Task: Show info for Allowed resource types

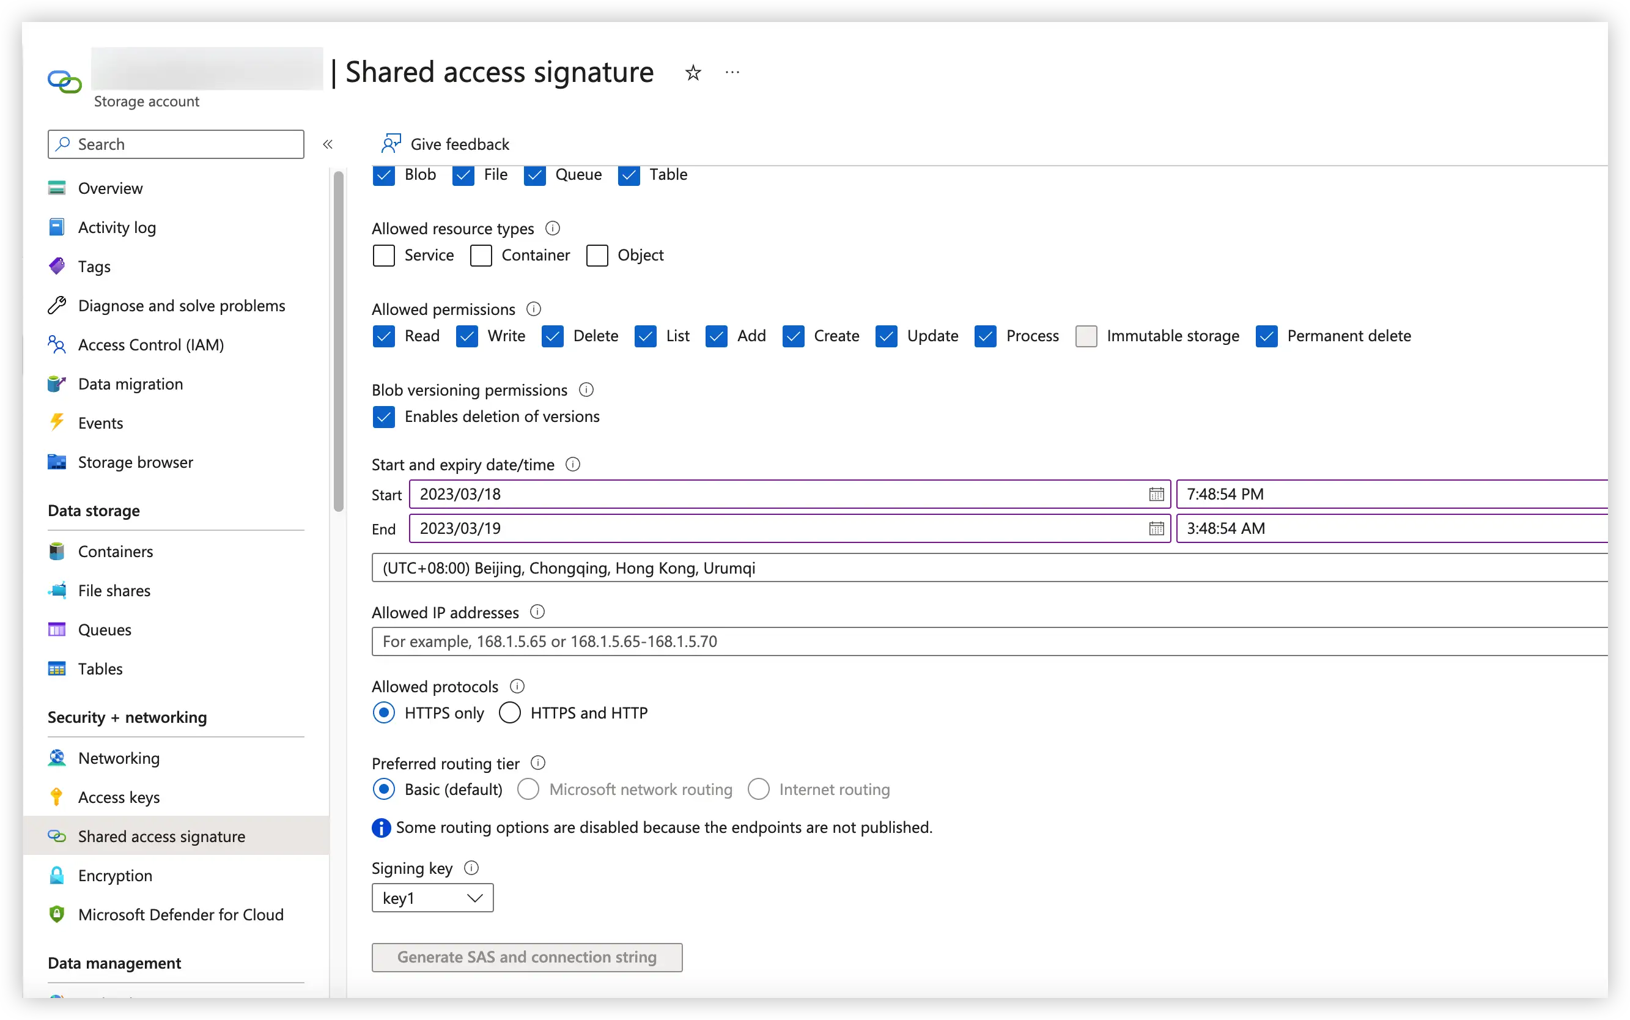Action: tap(552, 228)
